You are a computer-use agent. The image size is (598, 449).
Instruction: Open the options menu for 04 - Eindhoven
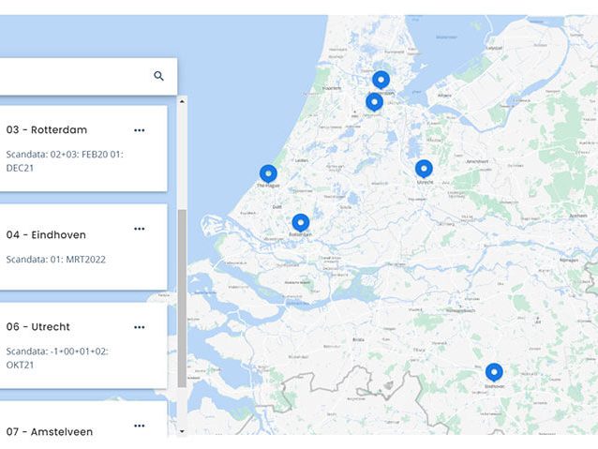tap(140, 229)
